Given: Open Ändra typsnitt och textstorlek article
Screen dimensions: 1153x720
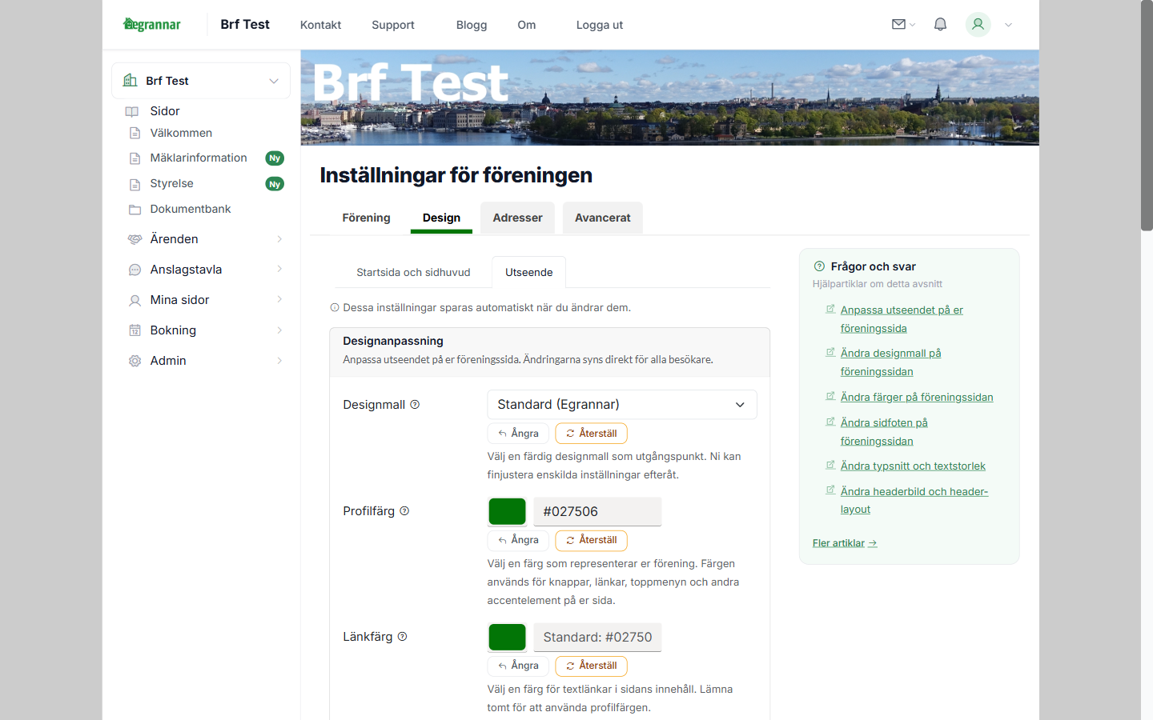Looking at the screenshot, I should pos(913,466).
